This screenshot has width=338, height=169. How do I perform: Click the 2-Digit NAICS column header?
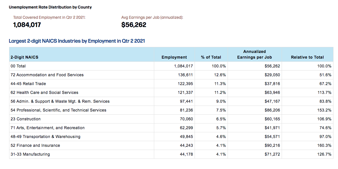[24, 57]
